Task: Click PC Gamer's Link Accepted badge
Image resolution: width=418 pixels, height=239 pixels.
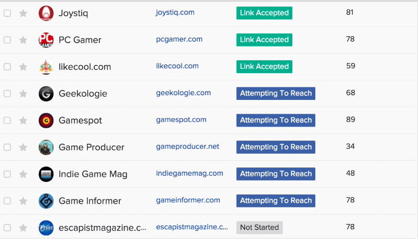Action: (x=264, y=40)
